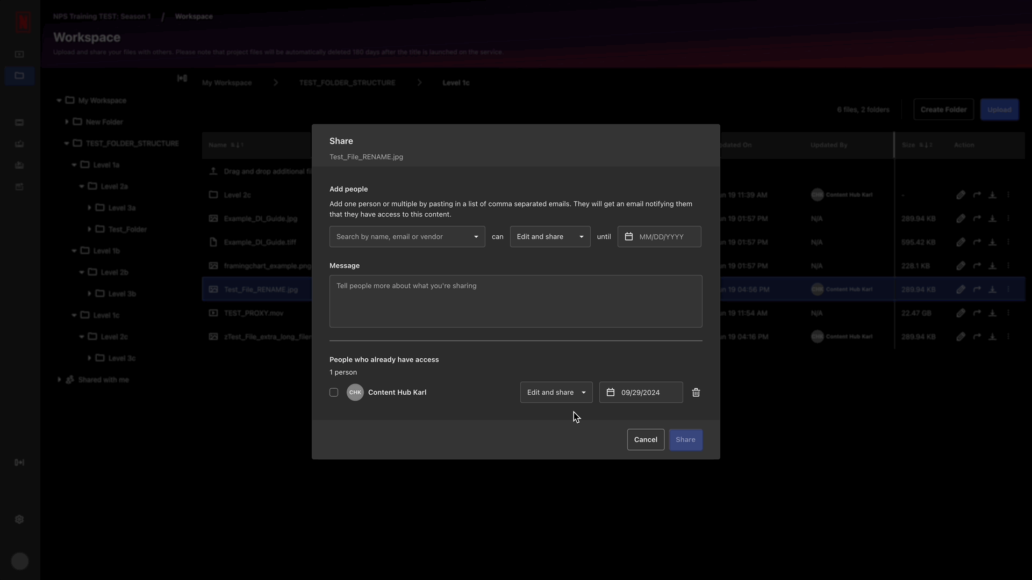Select the permission dropdown for Add people
1032x580 pixels.
coord(549,236)
